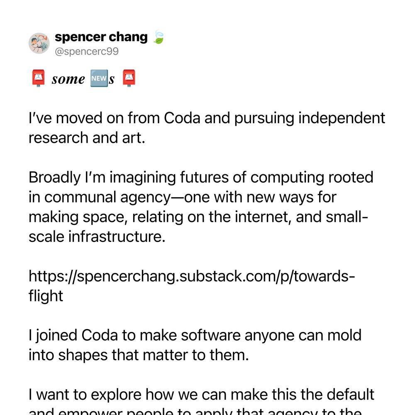Viewport: 415px width, 415px height.
Task: Open the @spencerc99 handle
Action: (x=87, y=51)
